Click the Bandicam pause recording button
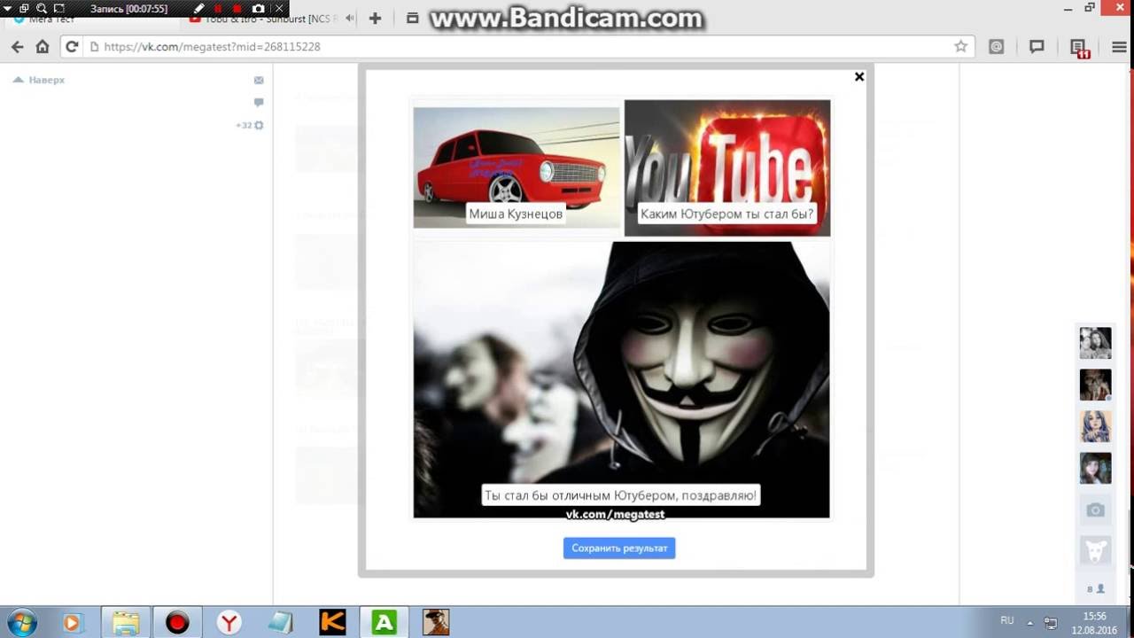The height and width of the screenshot is (638, 1134). click(x=218, y=8)
